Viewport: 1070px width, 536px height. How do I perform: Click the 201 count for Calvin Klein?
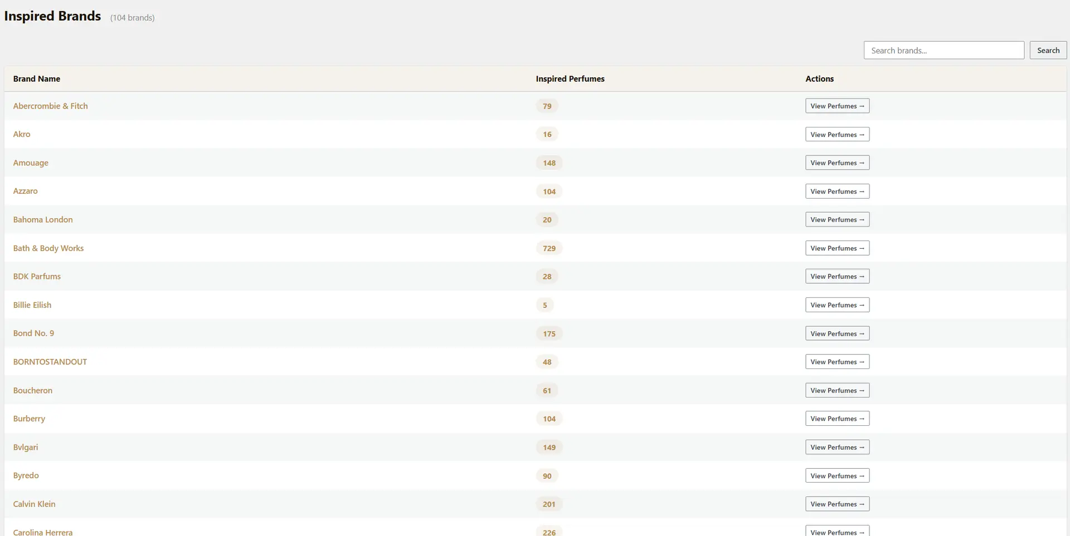pos(549,504)
